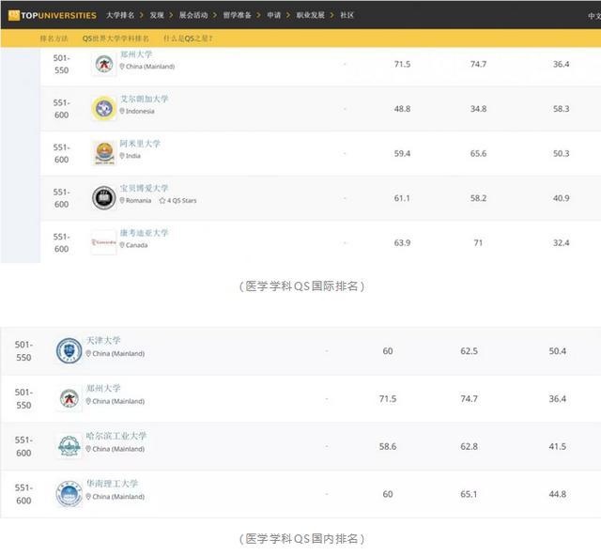
Task: Open the 艾尔朗加大学 university link
Action: tap(144, 99)
